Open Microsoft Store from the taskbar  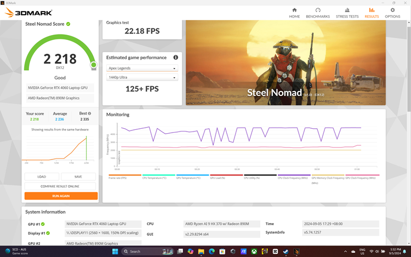tap(222, 252)
